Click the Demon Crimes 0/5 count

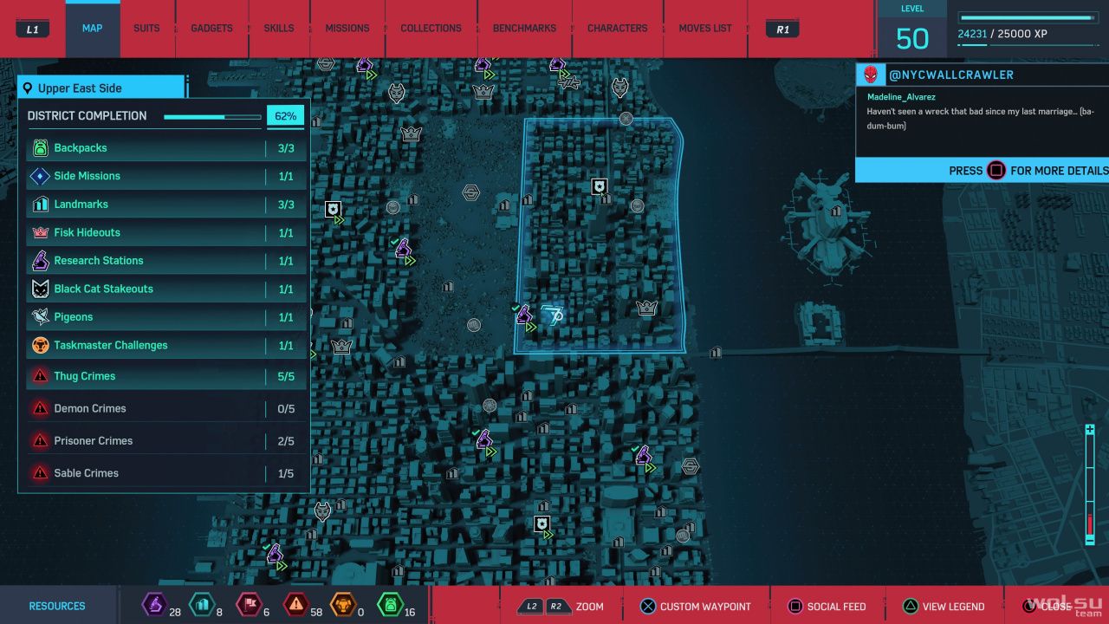tap(286, 408)
